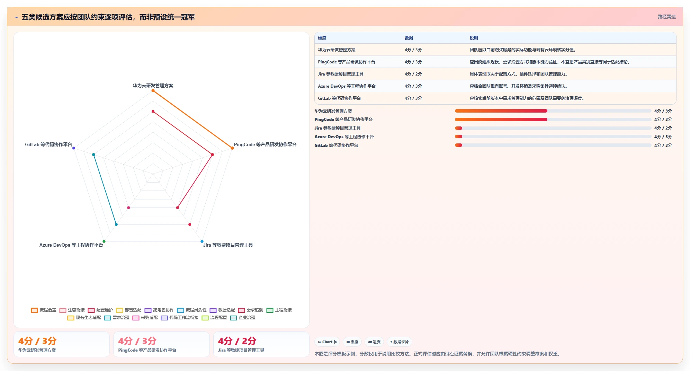Toggle the 采购适配 legend item
690x371 pixels.
[145, 318]
